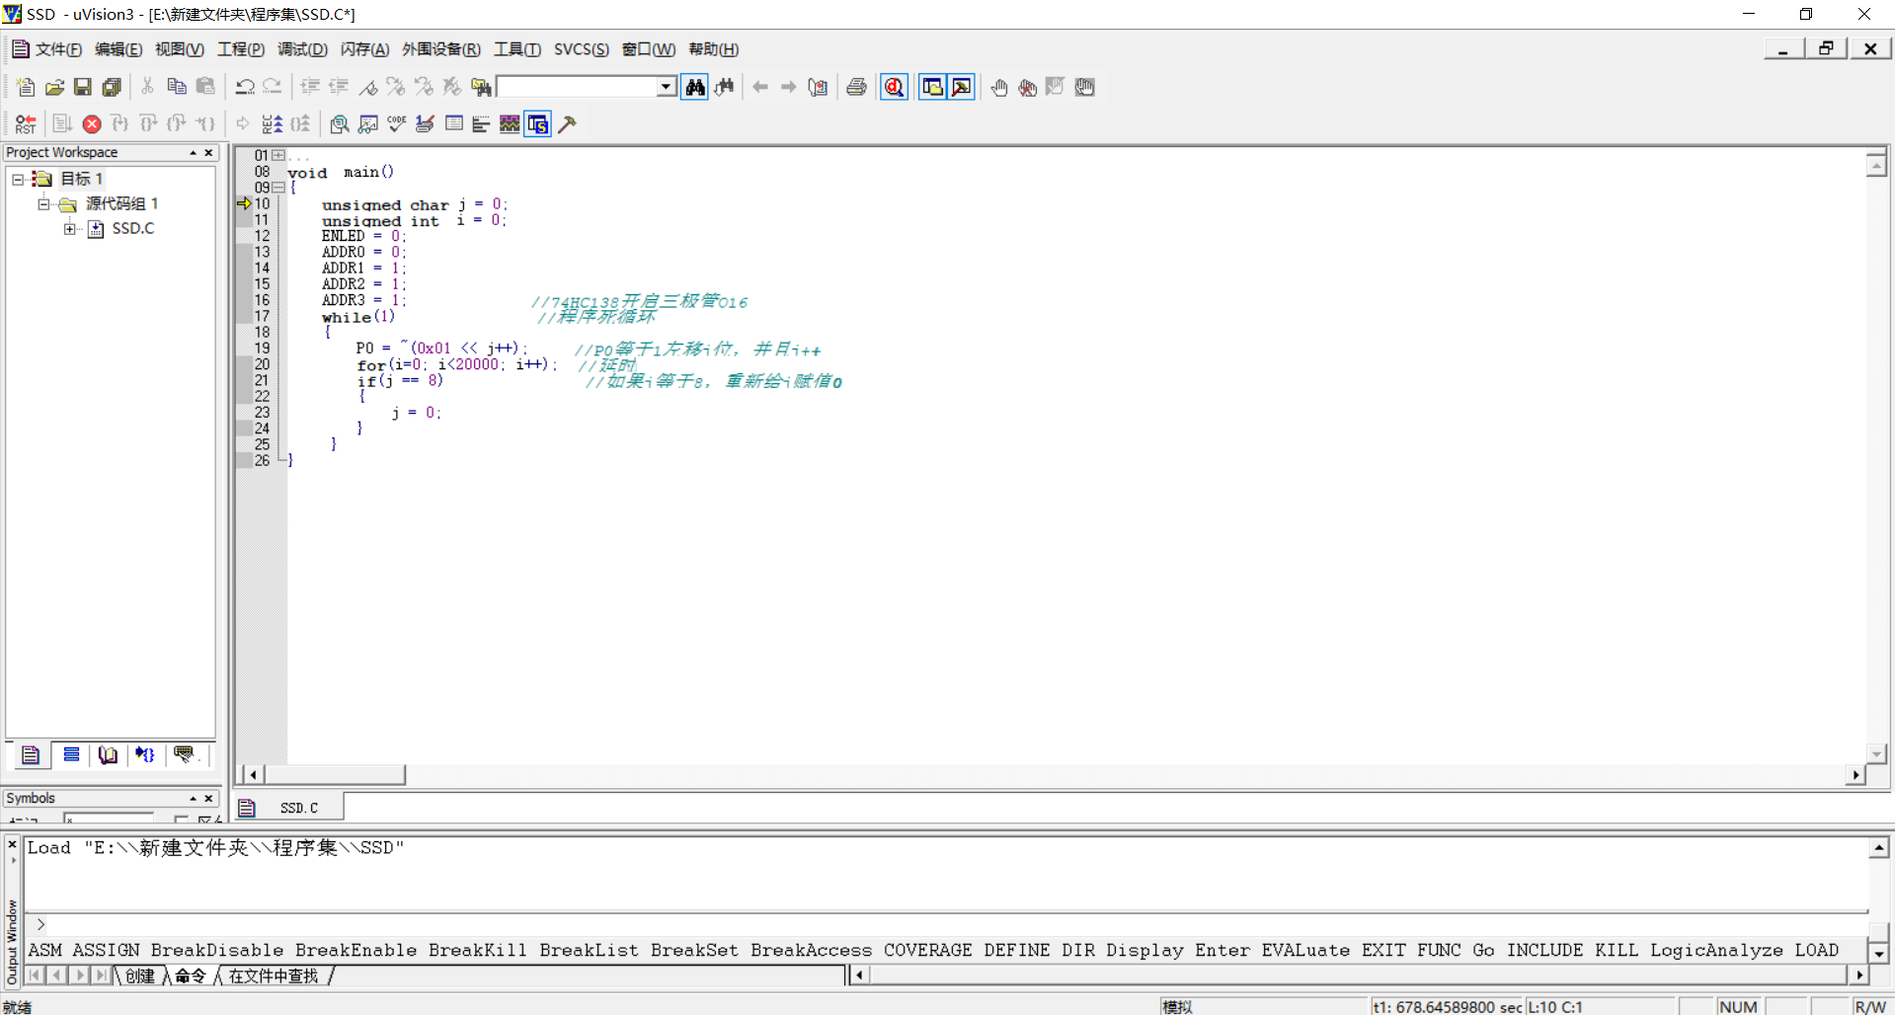Open the Watch and Call Stack window icon
Screen dimensions: 1895x1015
368,123
